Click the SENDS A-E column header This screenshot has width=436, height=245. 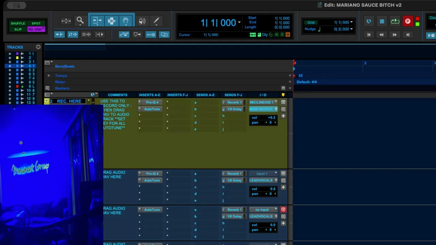tap(205, 95)
